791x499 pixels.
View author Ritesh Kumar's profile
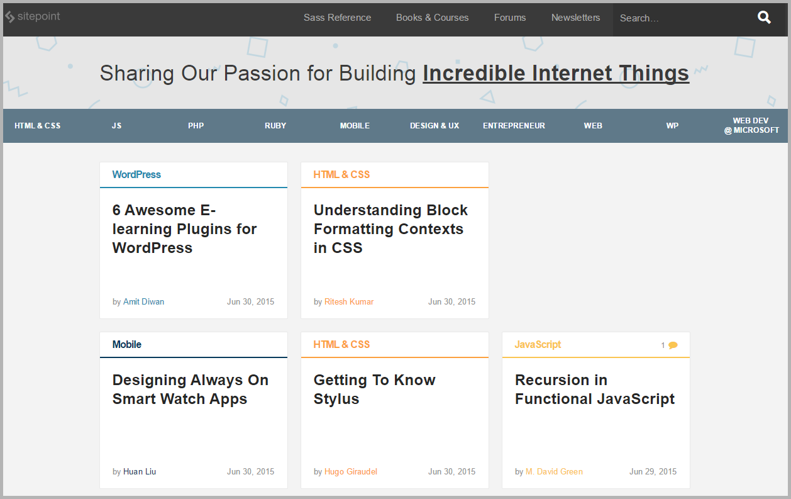click(349, 302)
